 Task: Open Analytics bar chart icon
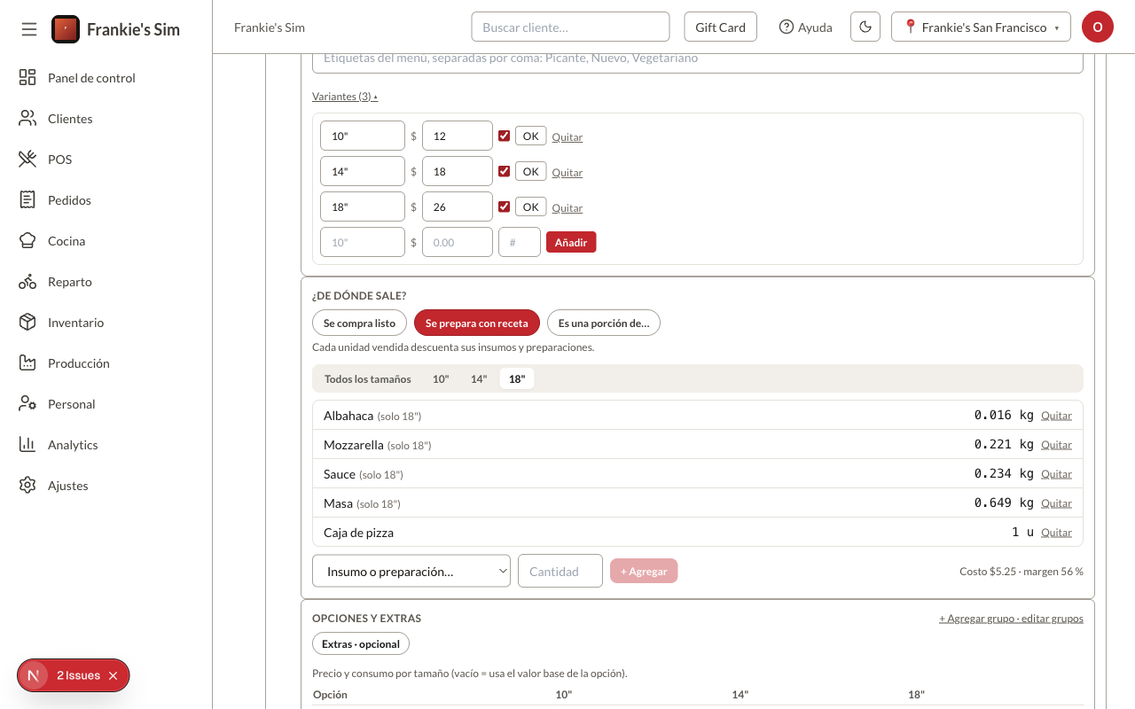[27, 445]
